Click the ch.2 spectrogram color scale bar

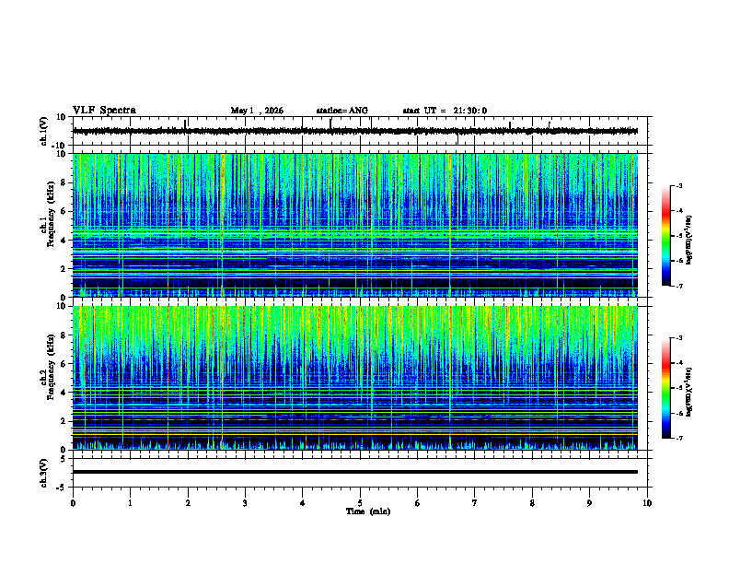point(666,388)
